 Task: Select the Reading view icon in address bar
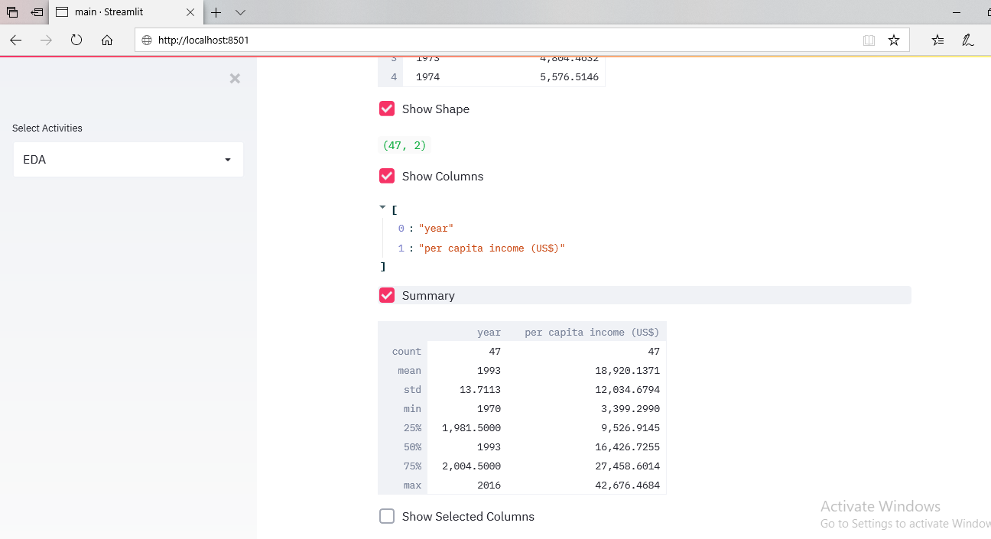pos(869,40)
